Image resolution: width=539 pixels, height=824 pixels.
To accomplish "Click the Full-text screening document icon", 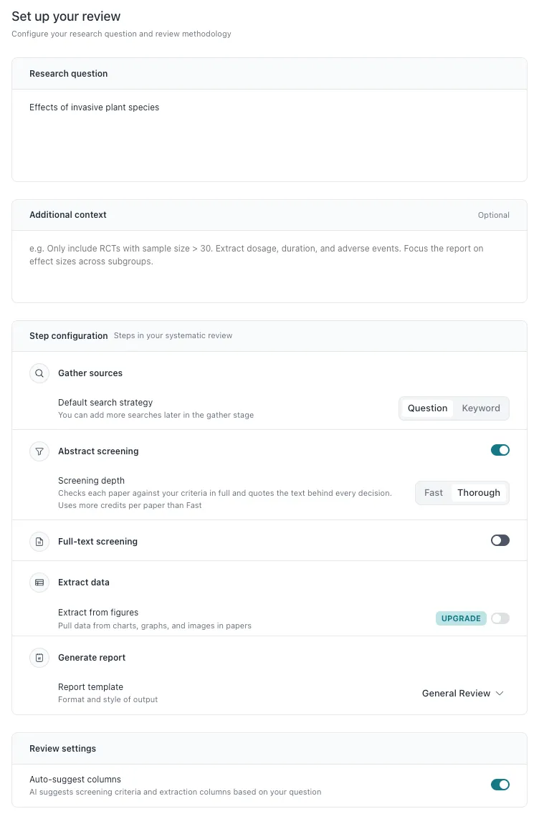I will click(x=39, y=542).
